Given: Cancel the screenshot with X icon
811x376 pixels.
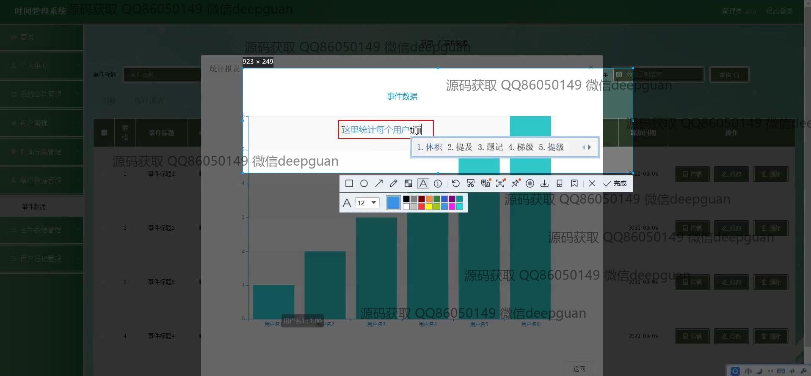Looking at the screenshot, I should pyautogui.click(x=592, y=183).
